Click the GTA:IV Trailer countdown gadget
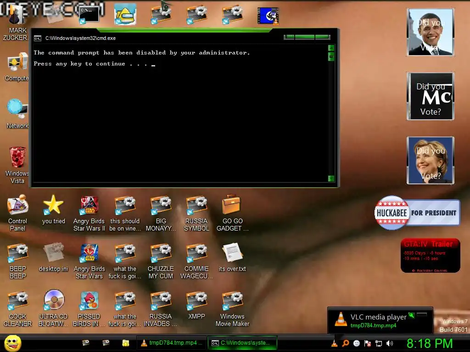Screen dimensions: 470x352 click(430, 255)
